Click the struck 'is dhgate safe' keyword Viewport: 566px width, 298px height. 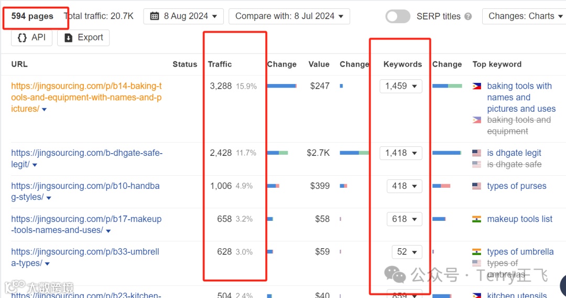(x=514, y=164)
